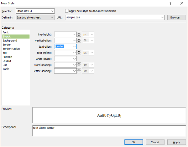This screenshot has height=147, width=188.
Task: Click the Browse button
Action: (x=176, y=17)
